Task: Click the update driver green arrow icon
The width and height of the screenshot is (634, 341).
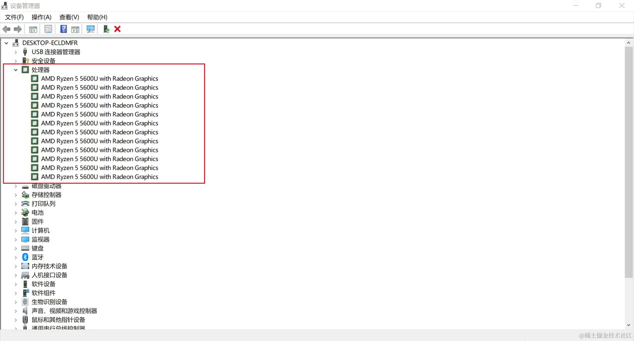Action: (x=106, y=29)
